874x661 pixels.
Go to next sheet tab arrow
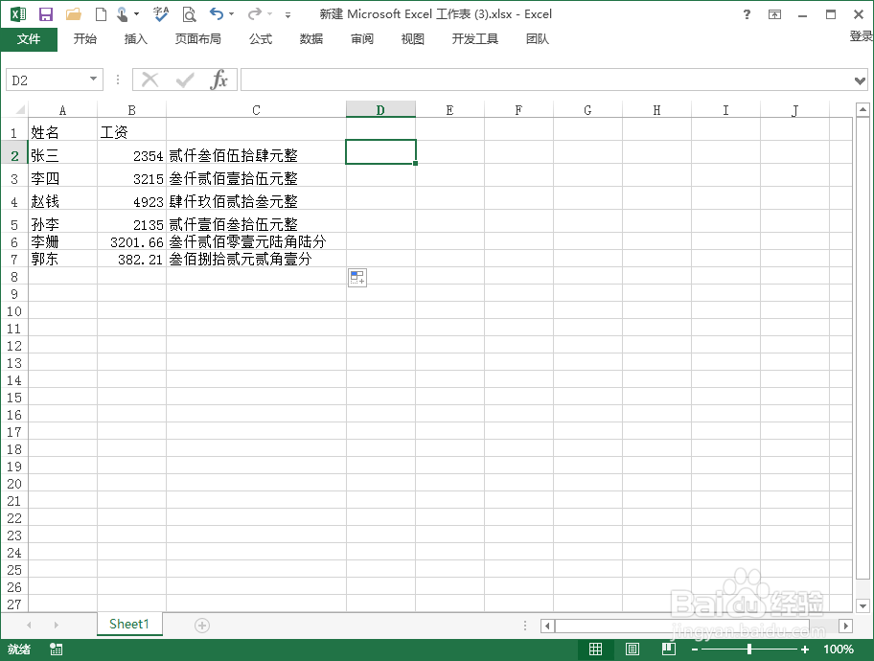tap(57, 626)
